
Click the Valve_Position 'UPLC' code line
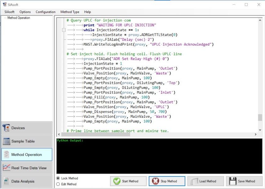coord(126,107)
